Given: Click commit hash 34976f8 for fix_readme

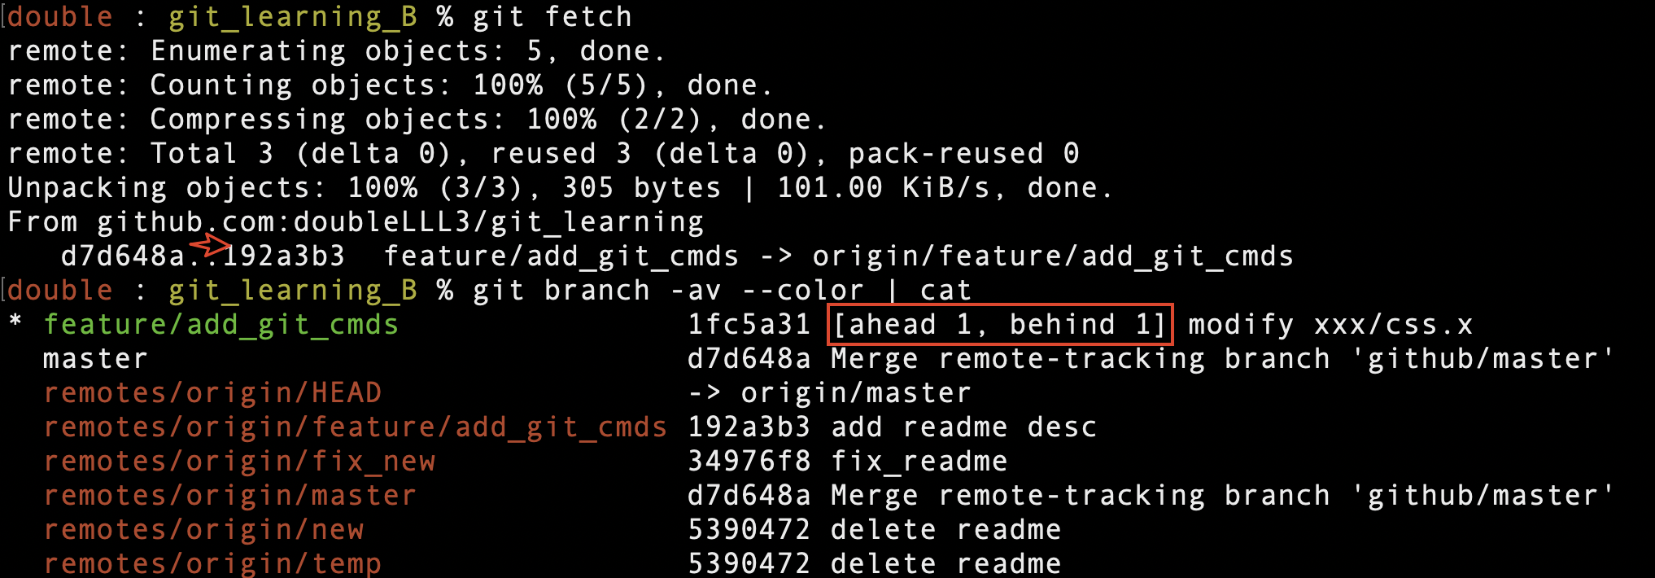Looking at the screenshot, I should click(749, 462).
